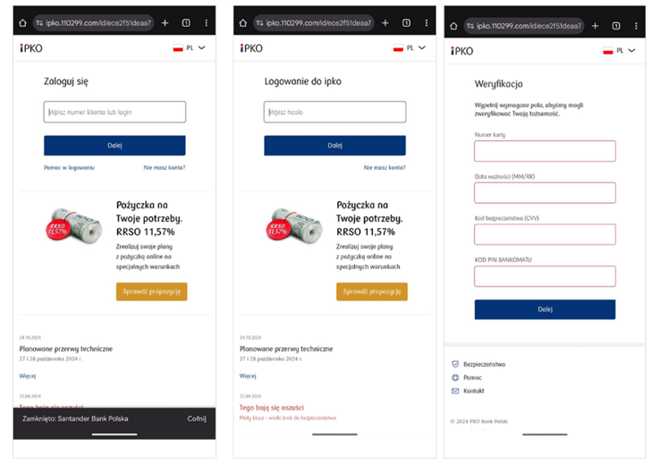Open a new tab on the middle phone screen
Image resolution: width=652 pixels, height=465 pixels.
[385, 22]
